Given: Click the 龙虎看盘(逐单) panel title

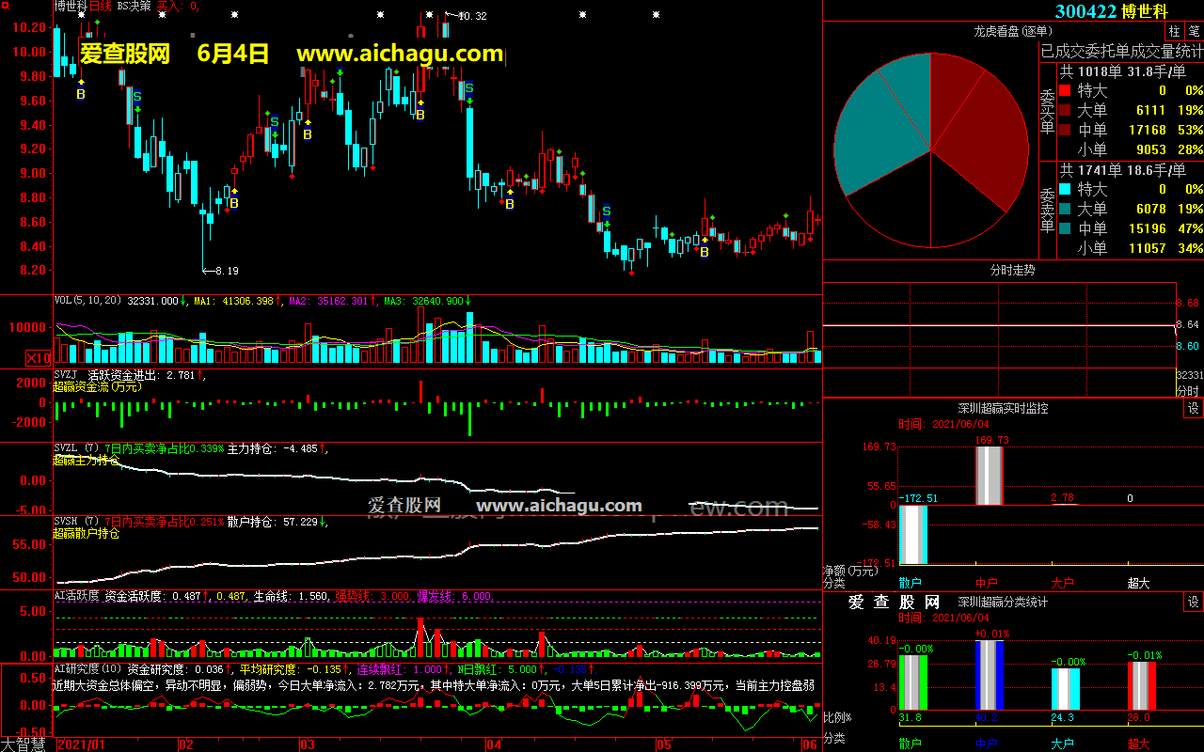Looking at the screenshot, I should [1012, 31].
